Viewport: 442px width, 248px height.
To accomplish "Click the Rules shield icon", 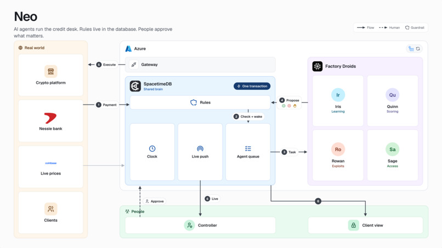I will click(x=194, y=102).
